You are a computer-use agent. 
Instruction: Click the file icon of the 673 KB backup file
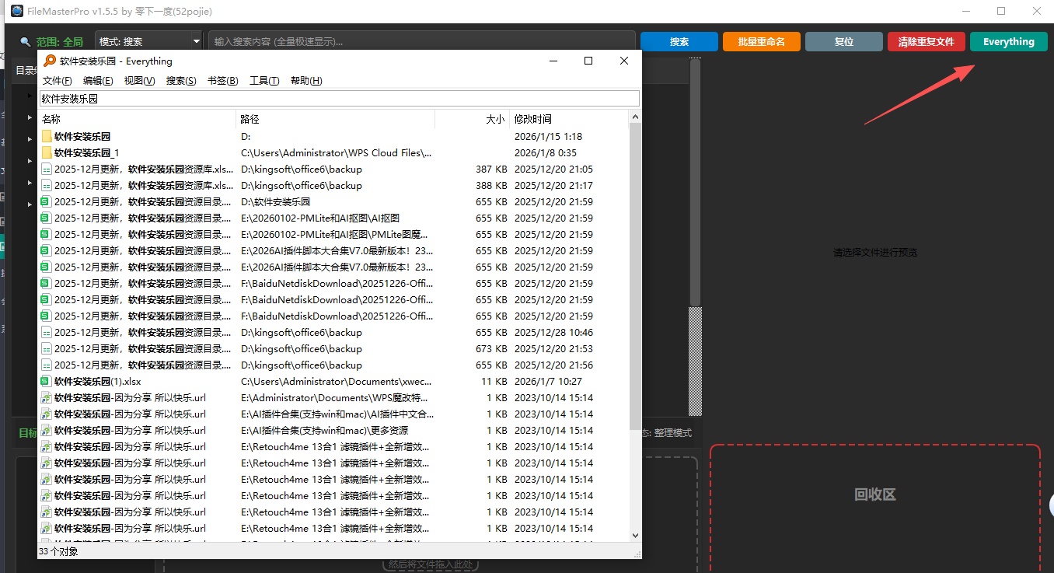click(47, 349)
